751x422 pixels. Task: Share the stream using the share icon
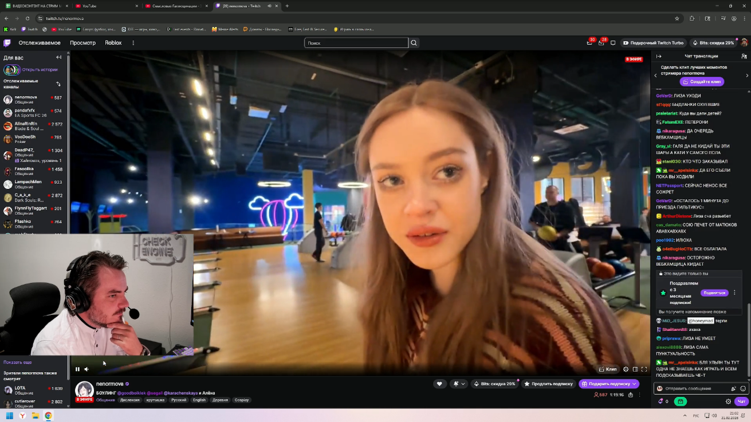pos(630,395)
